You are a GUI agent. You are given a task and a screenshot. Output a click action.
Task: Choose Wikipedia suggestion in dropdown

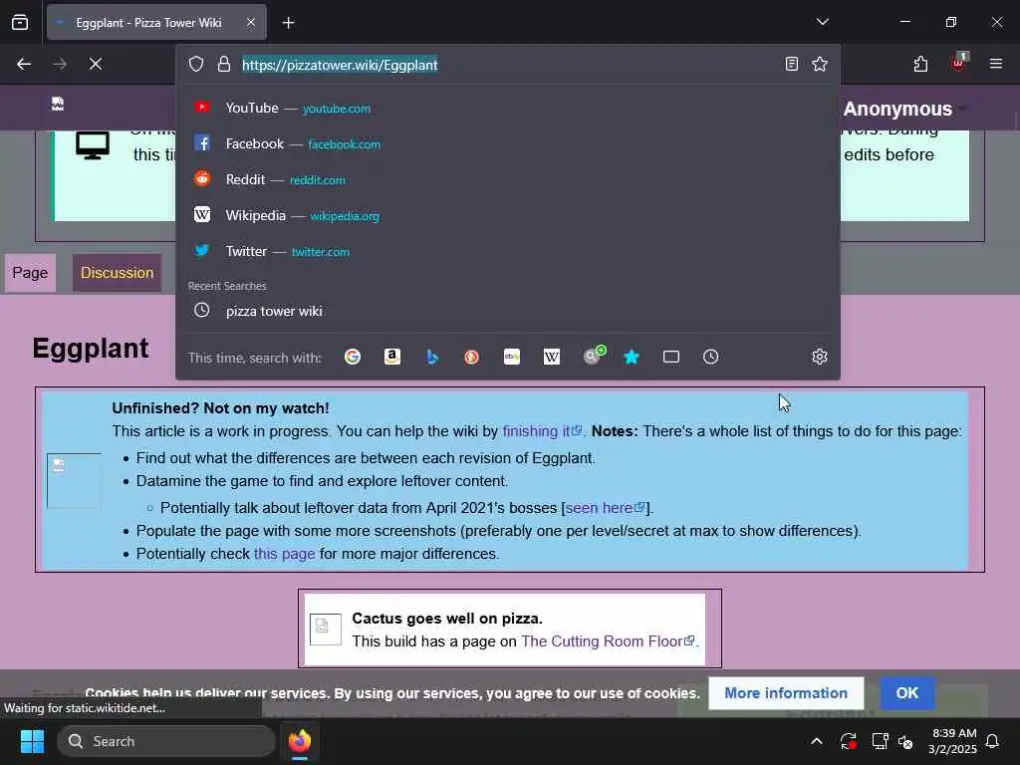pos(507,215)
